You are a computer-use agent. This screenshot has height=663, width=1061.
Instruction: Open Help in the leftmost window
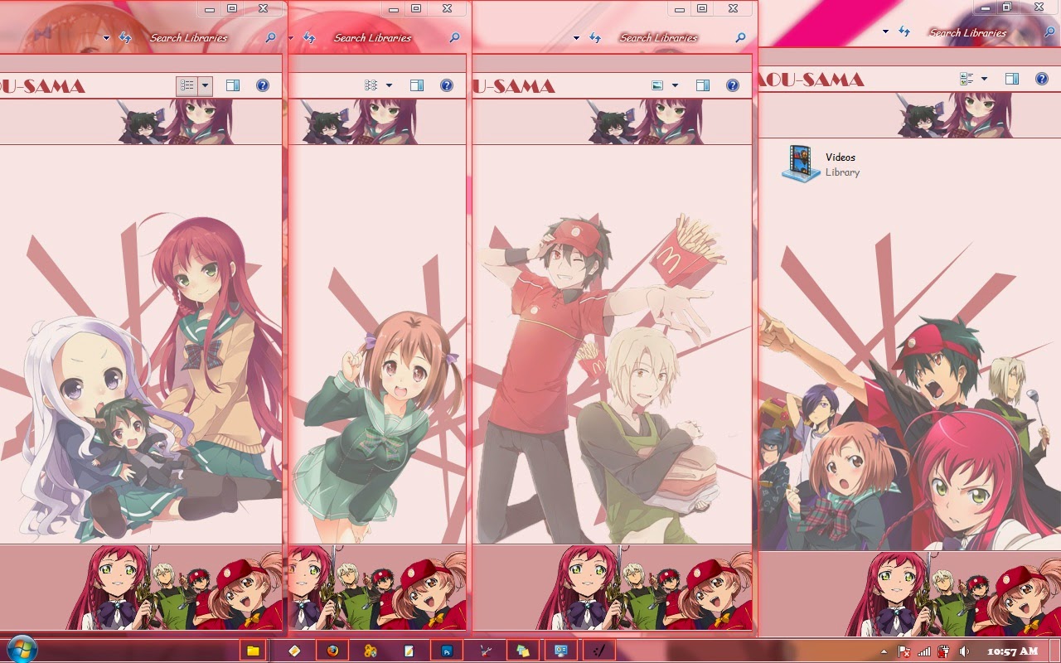[x=263, y=85]
